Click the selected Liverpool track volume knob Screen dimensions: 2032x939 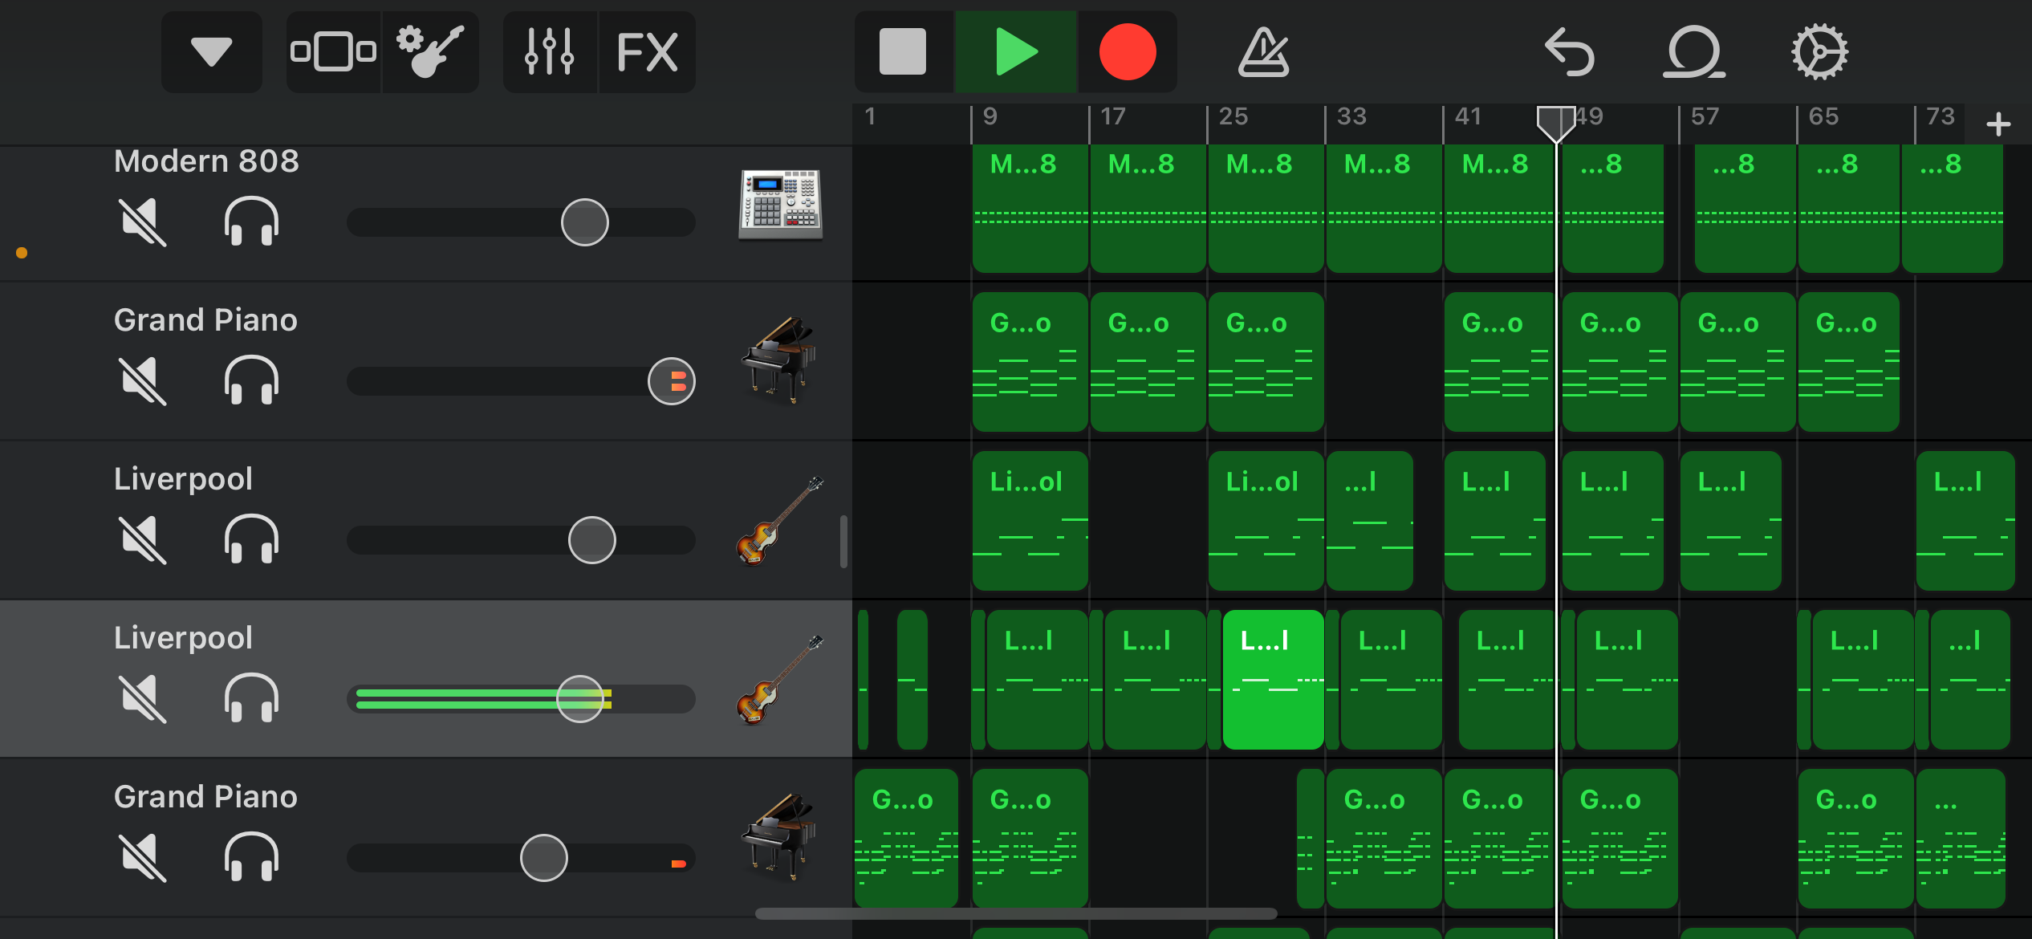[579, 698]
